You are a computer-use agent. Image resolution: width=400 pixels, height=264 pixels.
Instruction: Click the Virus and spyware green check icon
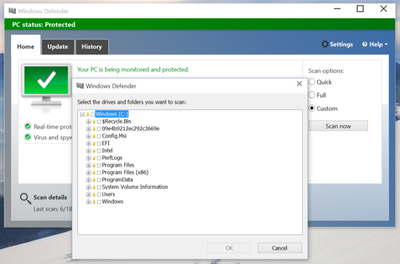[x=28, y=137]
